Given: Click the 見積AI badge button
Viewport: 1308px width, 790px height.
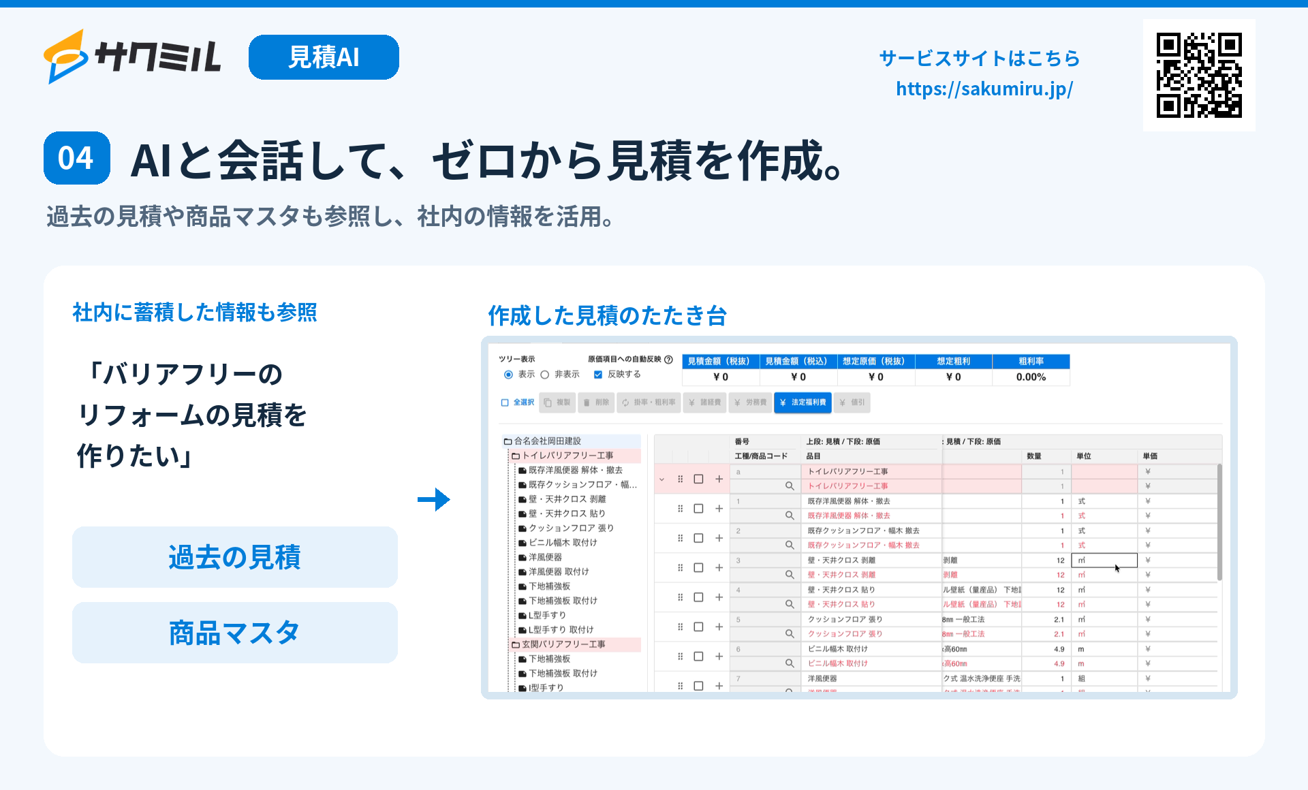Looking at the screenshot, I should (324, 57).
